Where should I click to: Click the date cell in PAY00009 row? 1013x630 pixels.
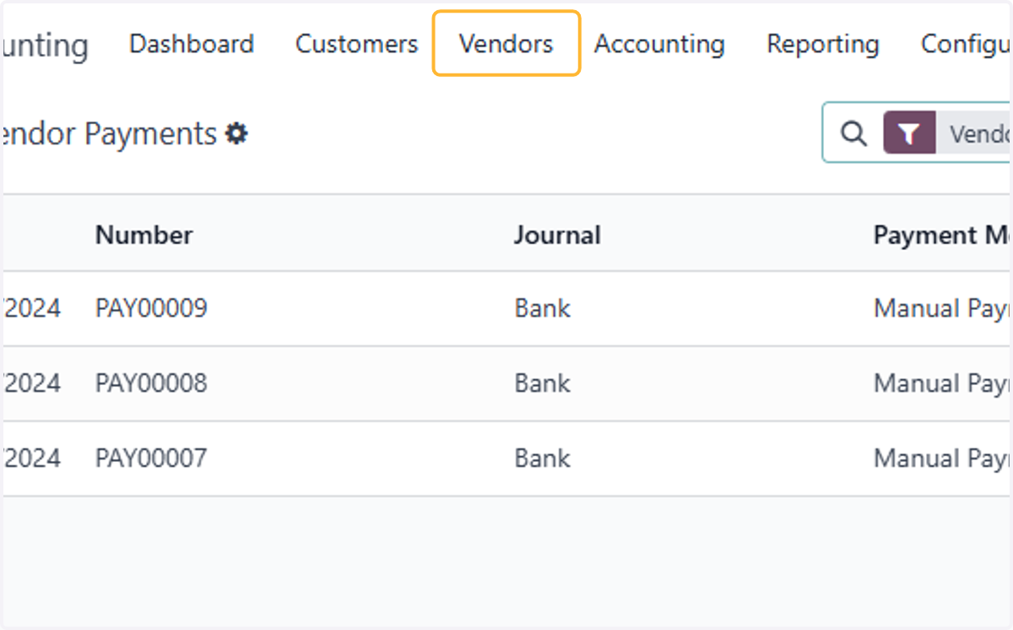coord(32,308)
